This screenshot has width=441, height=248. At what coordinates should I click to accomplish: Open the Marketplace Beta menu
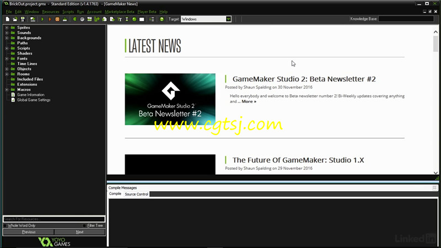(120, 12)
